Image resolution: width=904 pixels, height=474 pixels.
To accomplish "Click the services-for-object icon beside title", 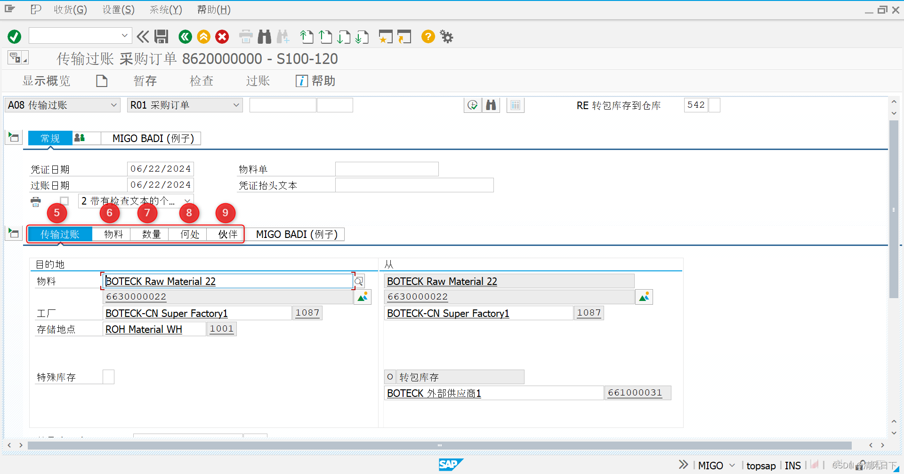I will pyautogui.click(x=18, y=58).
